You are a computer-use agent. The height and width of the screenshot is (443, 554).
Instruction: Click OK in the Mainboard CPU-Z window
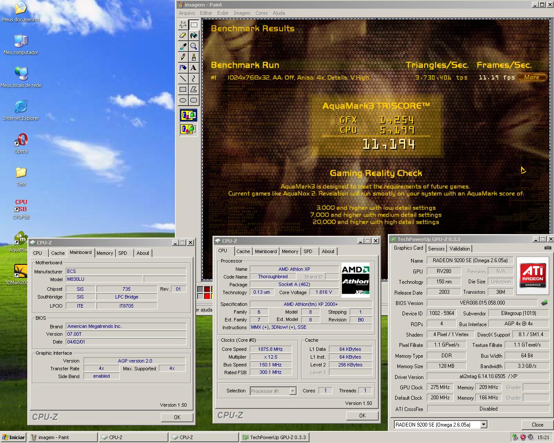point(177,417)
